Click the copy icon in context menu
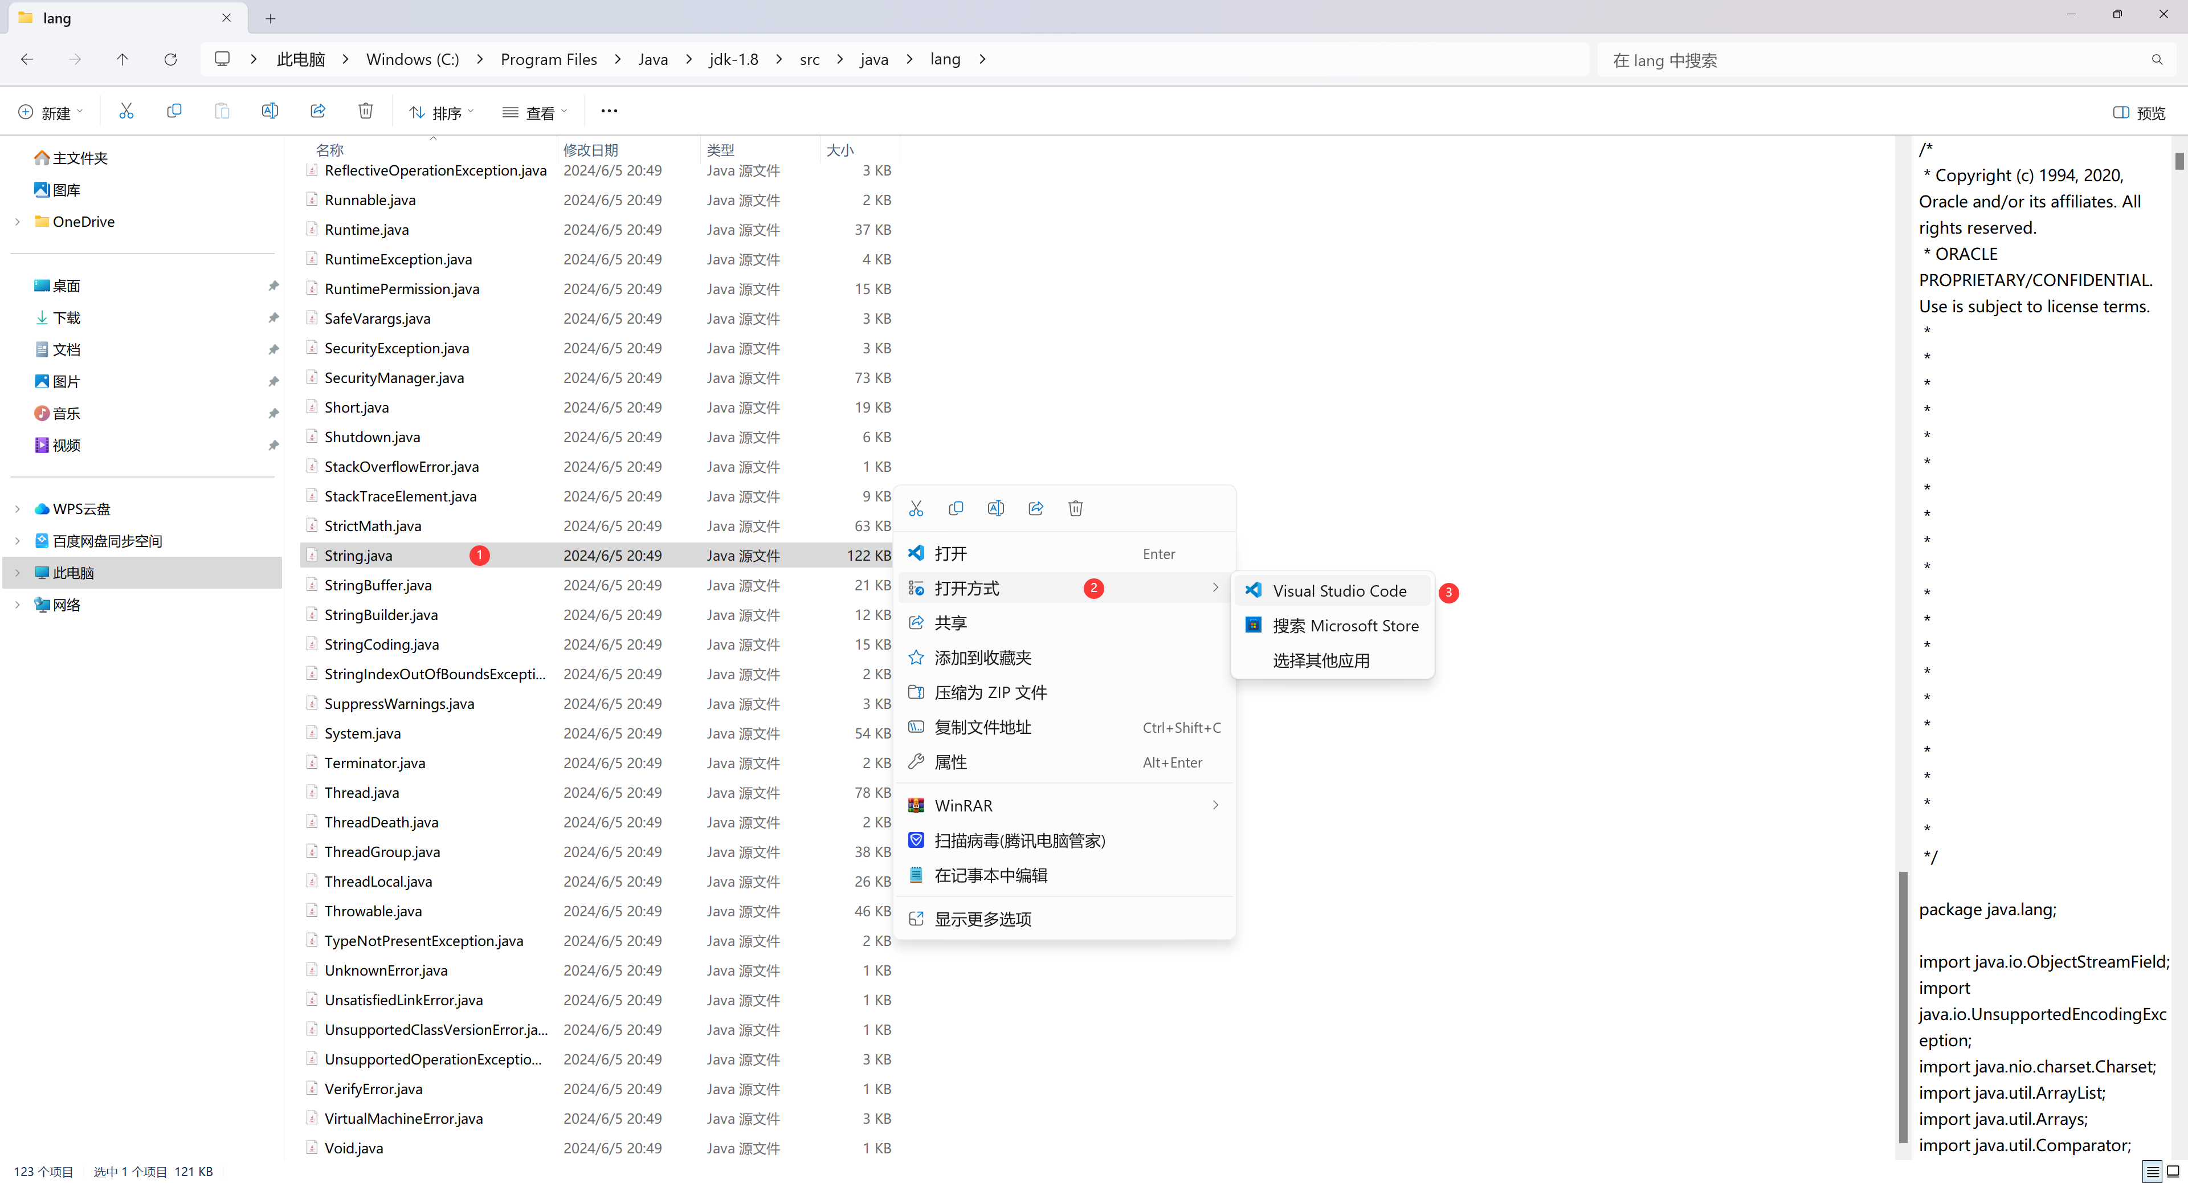This screenshot has height=1183, width=2188. (956, 509)
